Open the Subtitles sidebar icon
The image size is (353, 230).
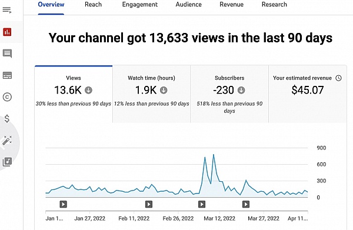click(x=7, y=75)
